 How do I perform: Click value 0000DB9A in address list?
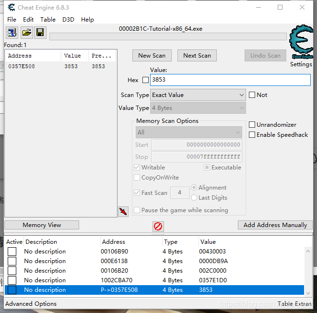click(x=213, y=261)
